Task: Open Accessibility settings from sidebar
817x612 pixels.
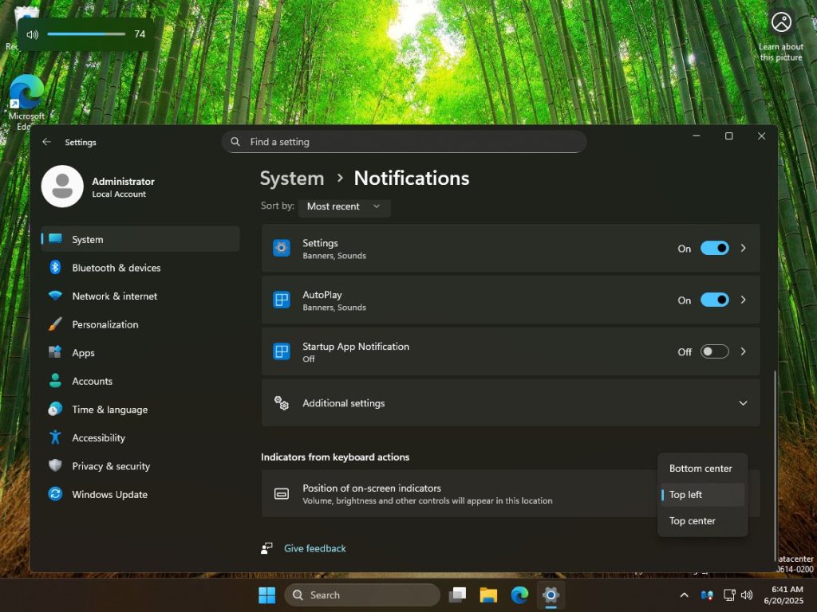Action: pyautogui.click(x=99, y=437)
